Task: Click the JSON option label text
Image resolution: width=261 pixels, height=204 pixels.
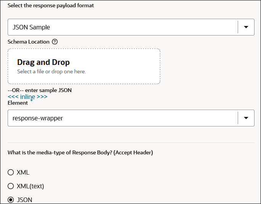Action: [x=24, y=200]
